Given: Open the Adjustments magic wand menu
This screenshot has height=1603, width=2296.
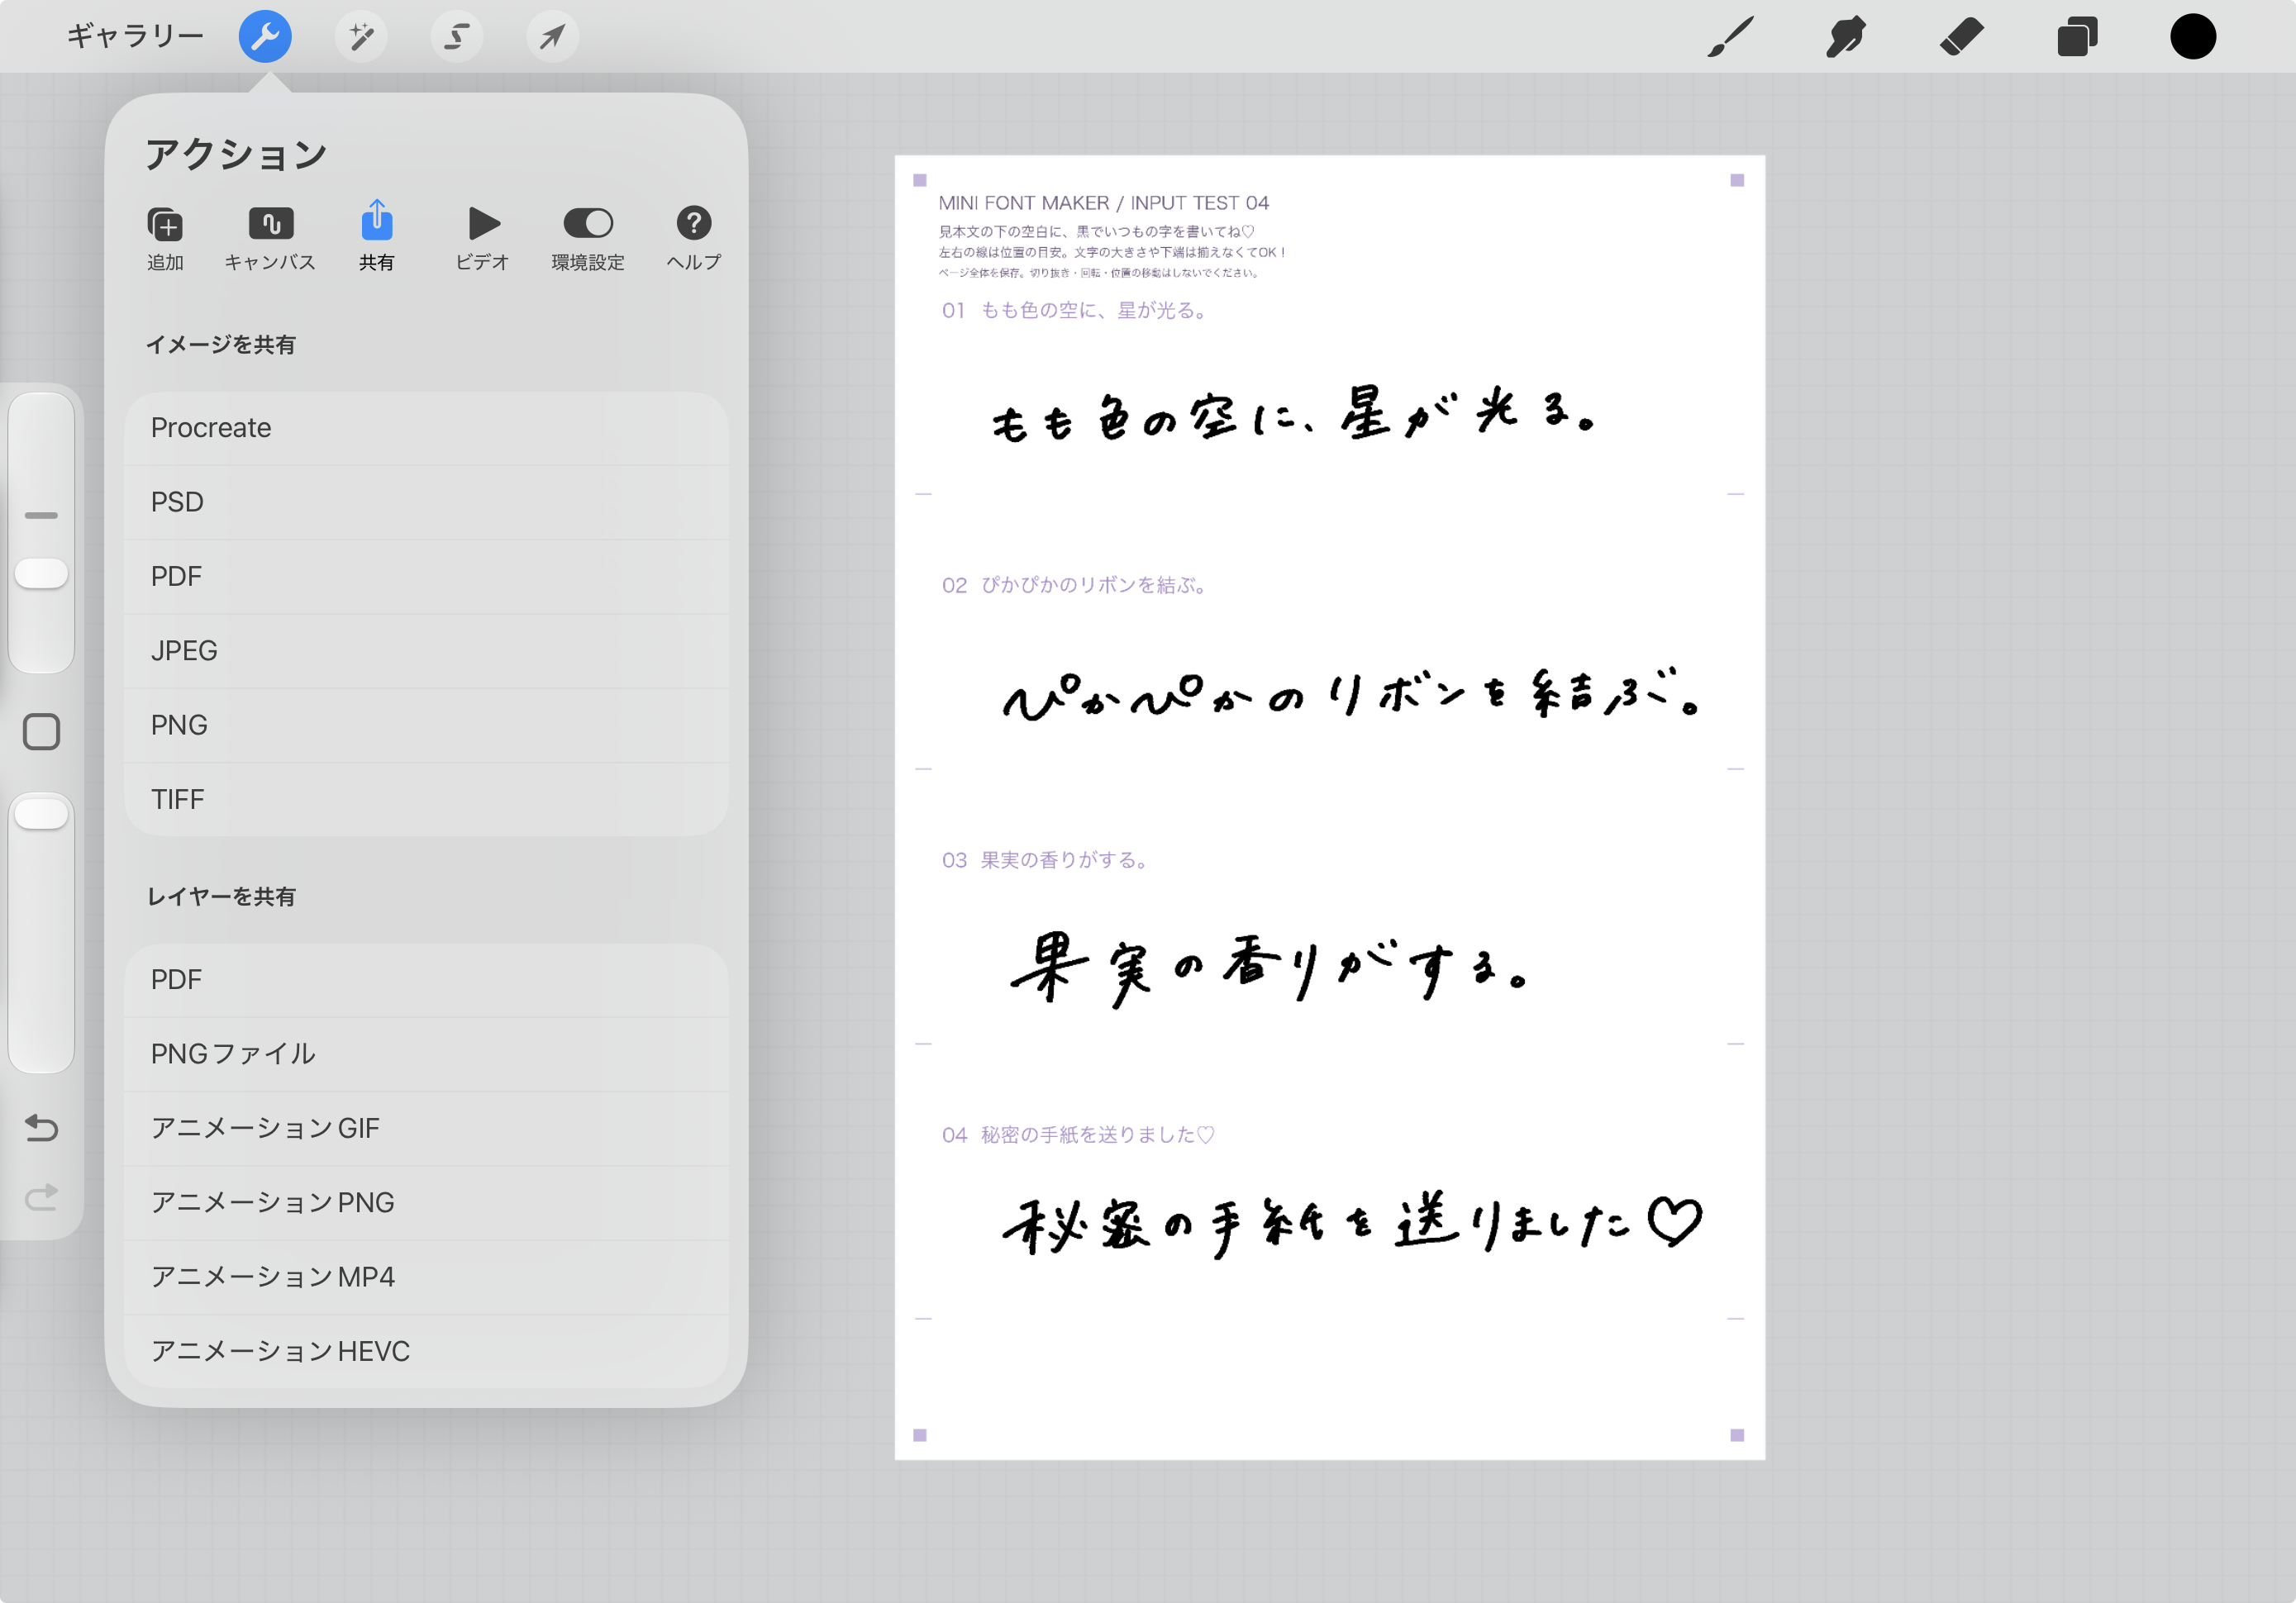Looking at the screenshot, I should 361,37.
